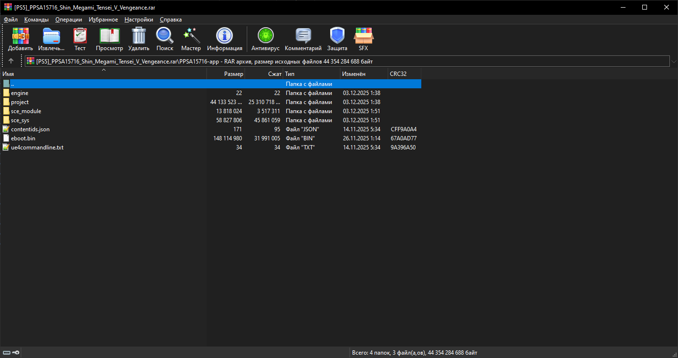Open the Поиск magnifier icon

(165, 36)
